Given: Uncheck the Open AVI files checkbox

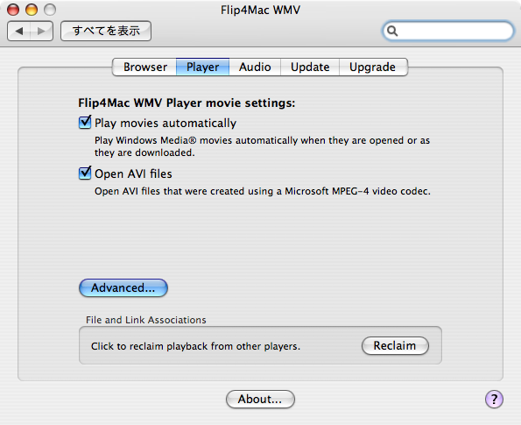Looking at the screenshot, I should [x=85, y=173].
